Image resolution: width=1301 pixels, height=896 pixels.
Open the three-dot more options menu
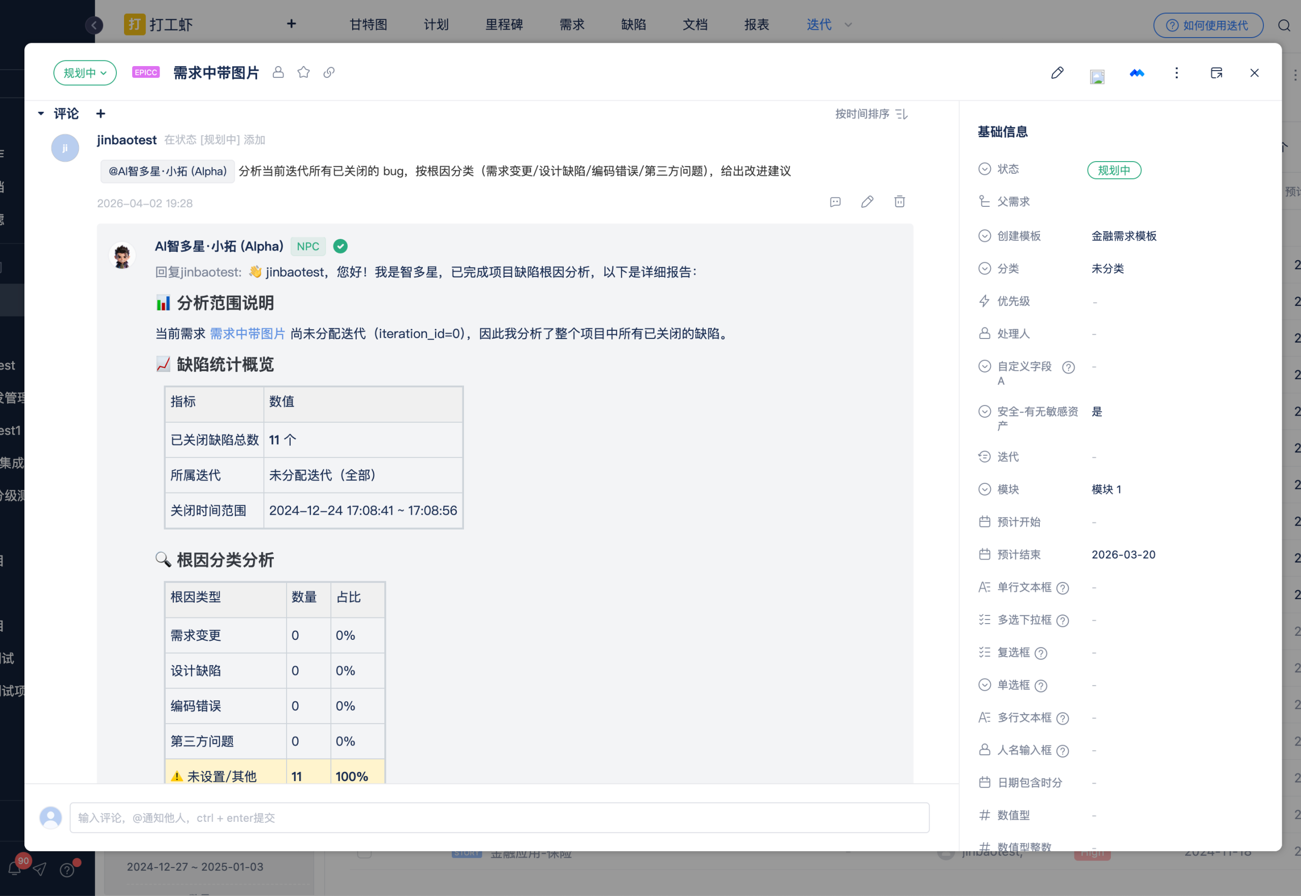[x=1176, y=73]
